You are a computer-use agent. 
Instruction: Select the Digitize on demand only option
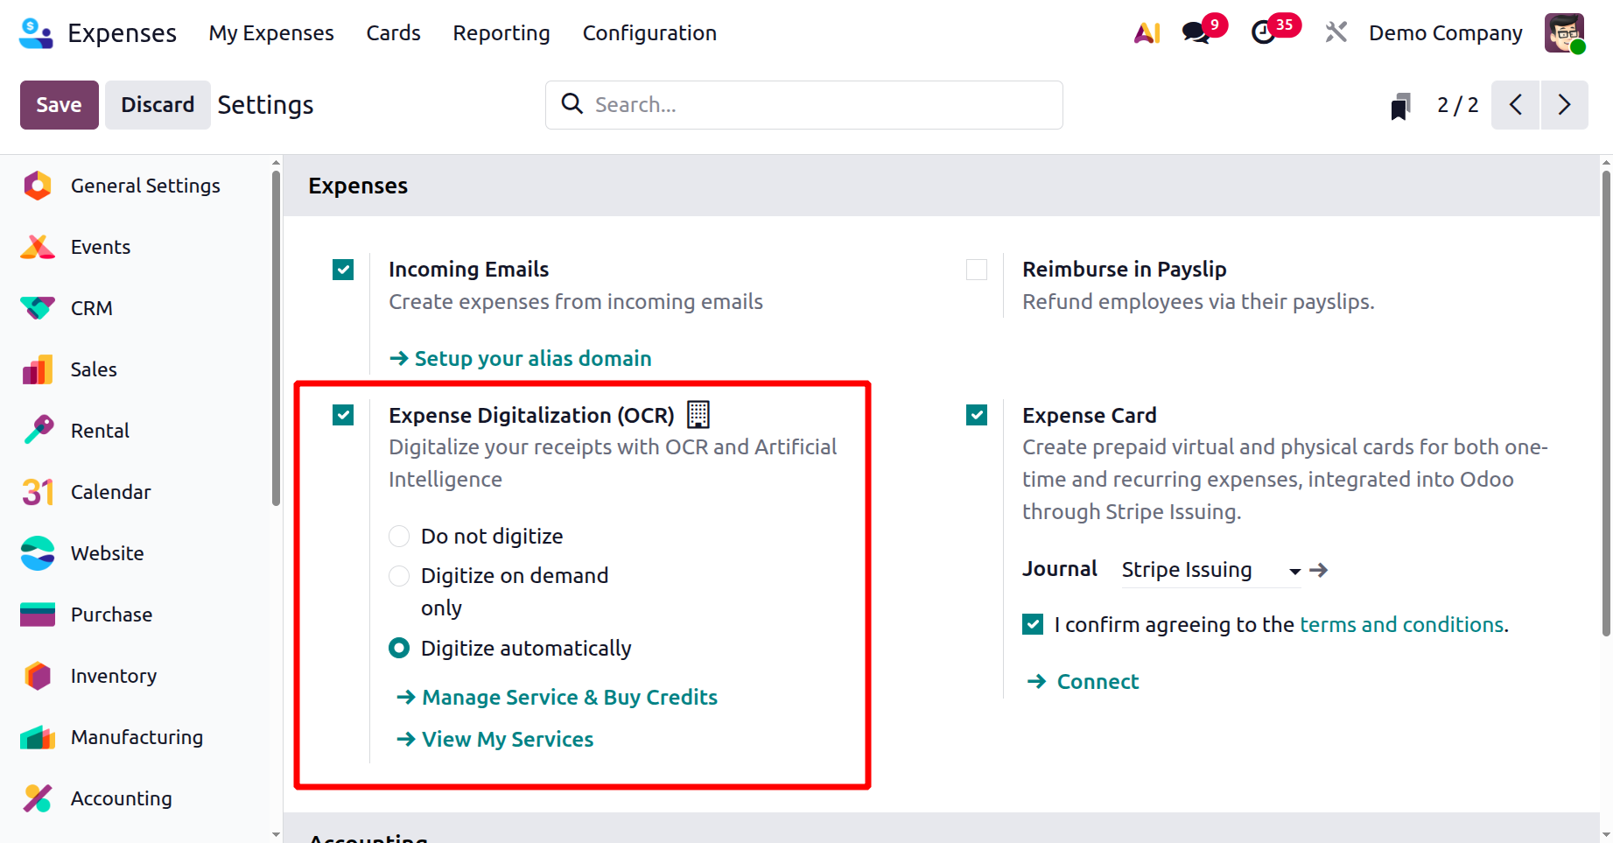coord(399,576)
